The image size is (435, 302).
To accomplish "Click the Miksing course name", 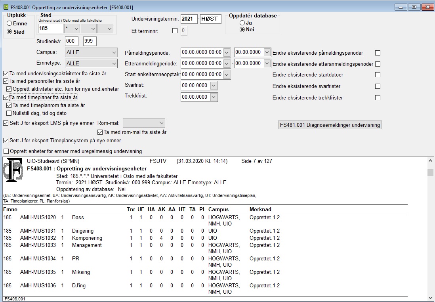I will pyautogui.click(x=81, y=272).
